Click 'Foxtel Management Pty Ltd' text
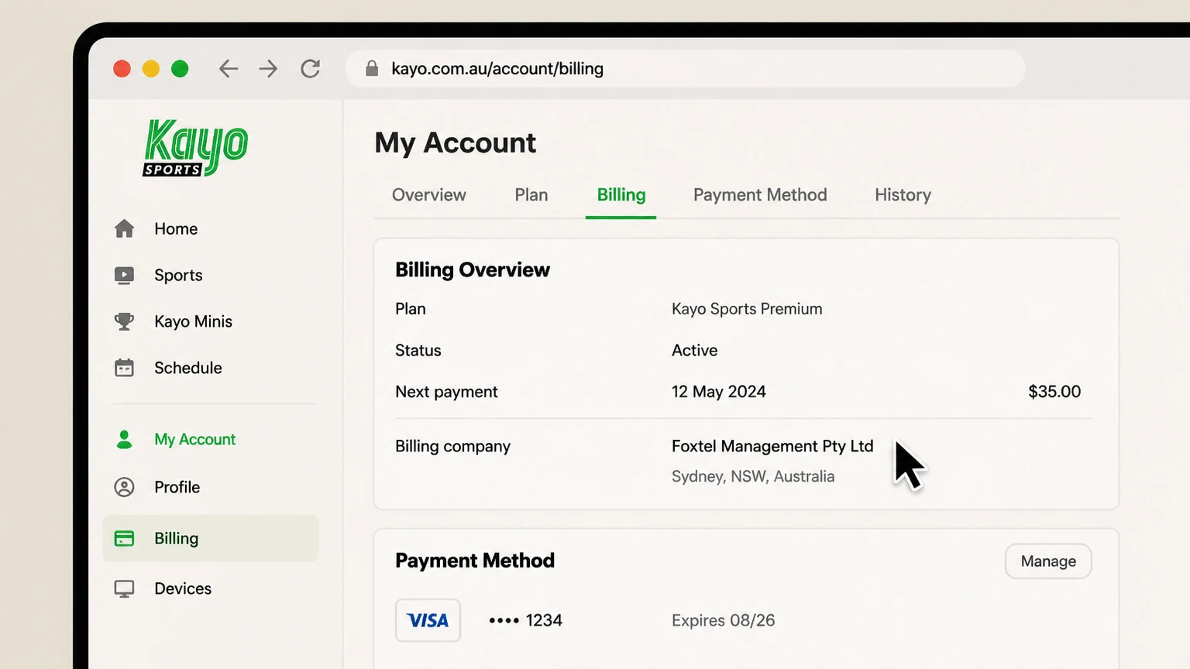This screenshot has height=669, width=1190. 772,446
